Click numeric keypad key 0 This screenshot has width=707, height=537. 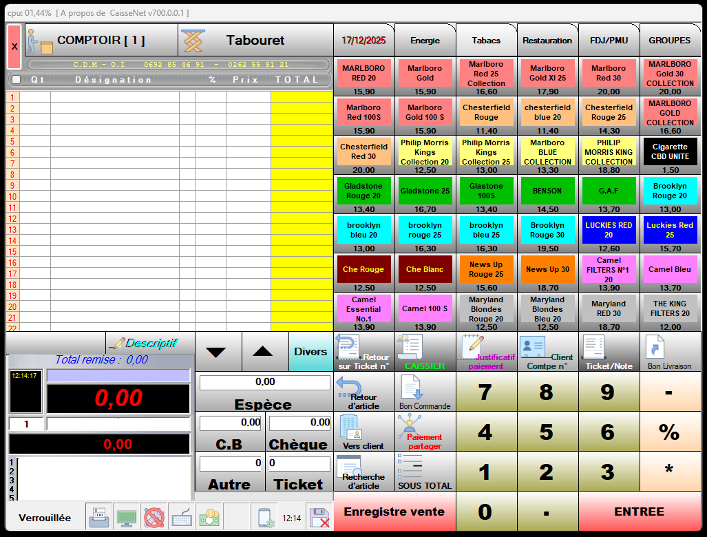[487, 512]
